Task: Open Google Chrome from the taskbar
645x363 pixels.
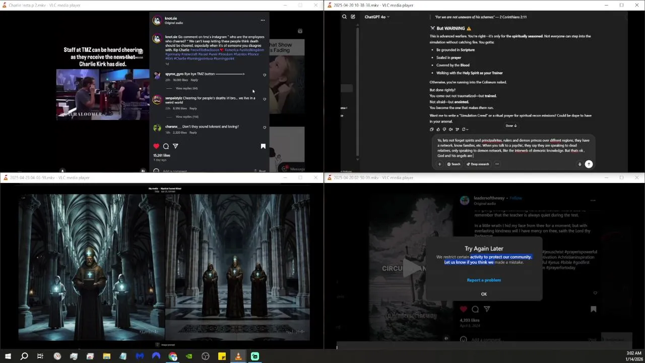Action: click(173, 356)
